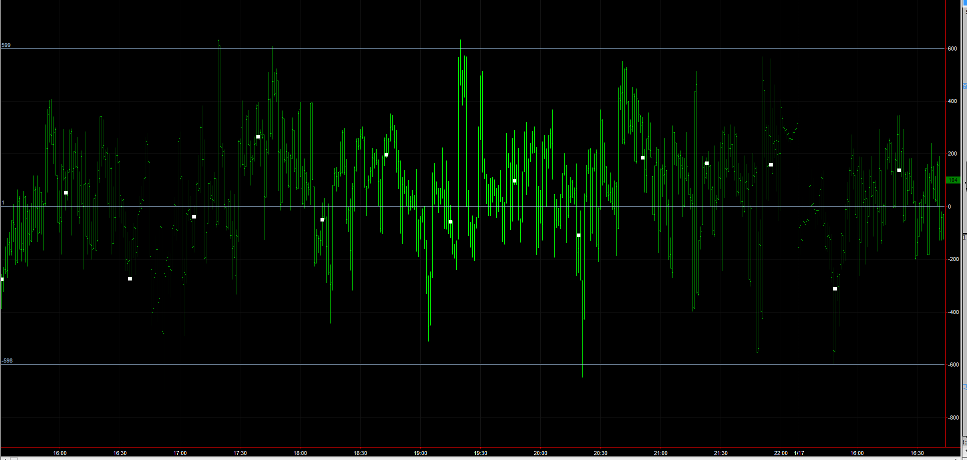Click the 19:00 time axis label
The image size is (967, 460).
click(421, 453)
